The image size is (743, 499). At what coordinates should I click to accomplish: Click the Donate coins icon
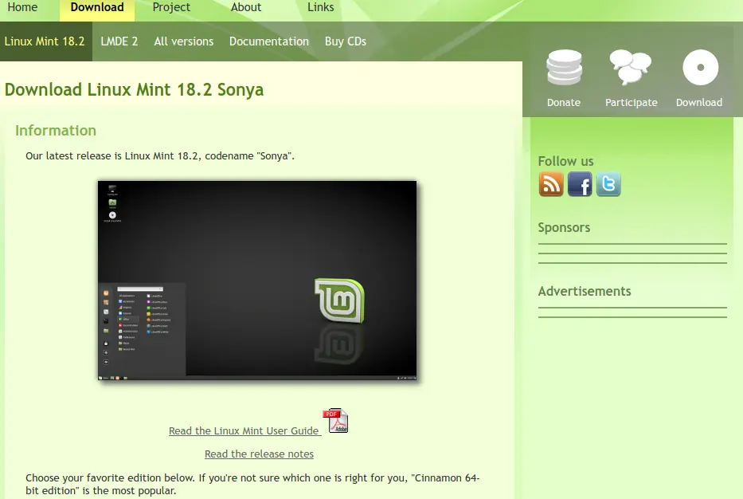point(564,67)
